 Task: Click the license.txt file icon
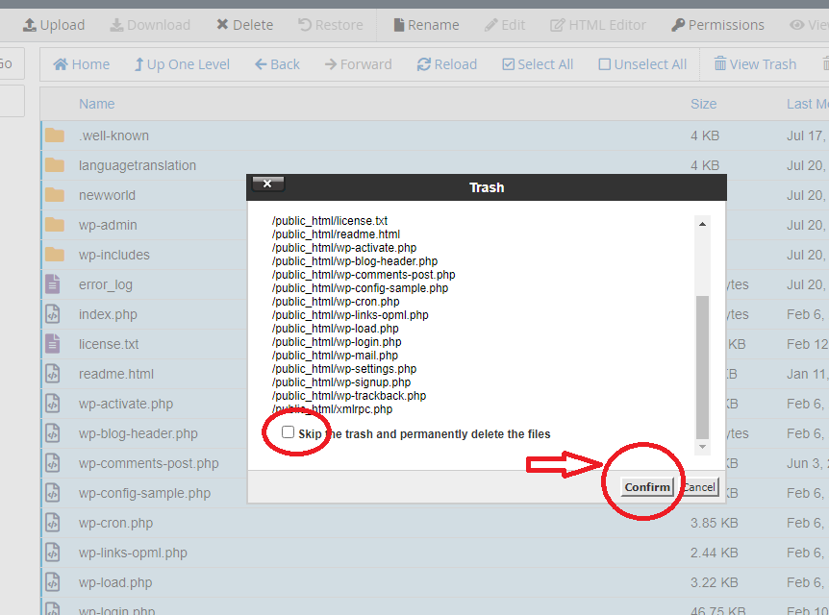(x=53, y=344)
